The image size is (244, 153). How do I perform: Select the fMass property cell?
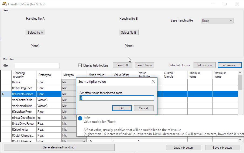(24, 82)
